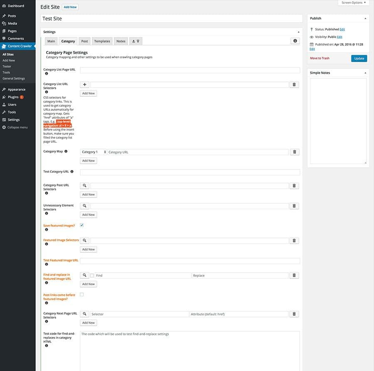
Task: Switch to the Main tab
Action: [x=51, y=41]
